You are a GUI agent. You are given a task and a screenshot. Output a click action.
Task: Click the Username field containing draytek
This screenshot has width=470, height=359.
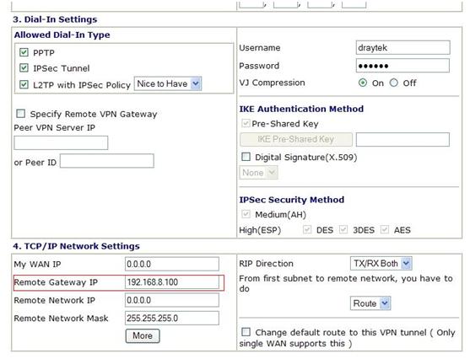402,47
